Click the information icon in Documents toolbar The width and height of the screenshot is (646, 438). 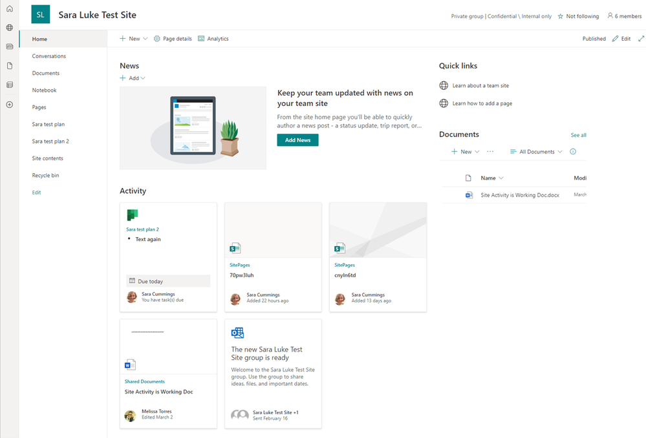[573, 151]
